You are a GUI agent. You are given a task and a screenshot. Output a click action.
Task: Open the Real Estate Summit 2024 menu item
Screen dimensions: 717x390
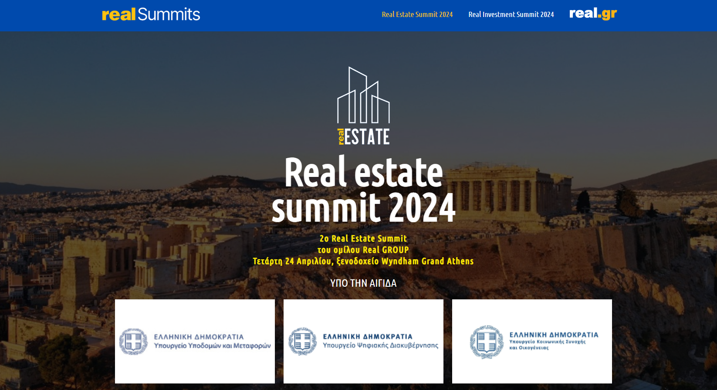[417, 14]
